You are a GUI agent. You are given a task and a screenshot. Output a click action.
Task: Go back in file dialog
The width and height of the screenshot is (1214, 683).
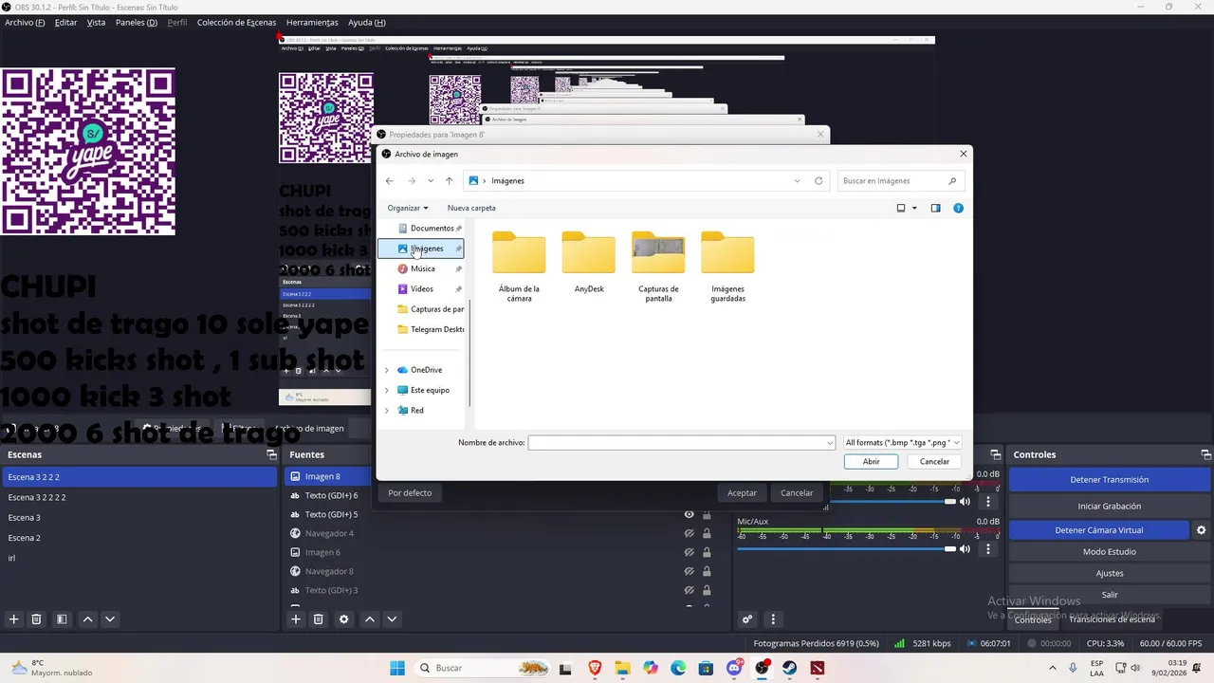(389, 181)
